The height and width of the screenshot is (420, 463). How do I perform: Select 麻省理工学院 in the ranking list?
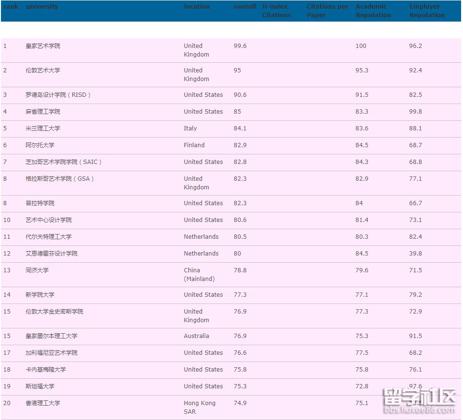[42, 111]
